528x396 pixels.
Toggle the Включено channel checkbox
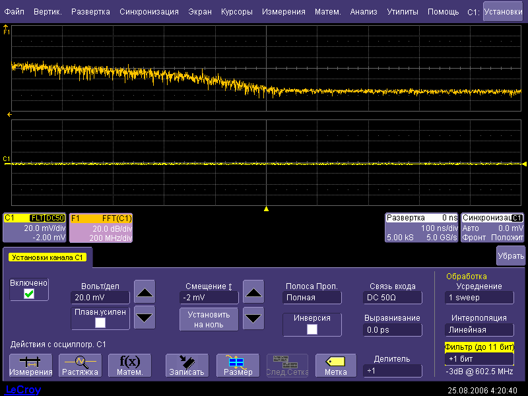coord(29,294)
